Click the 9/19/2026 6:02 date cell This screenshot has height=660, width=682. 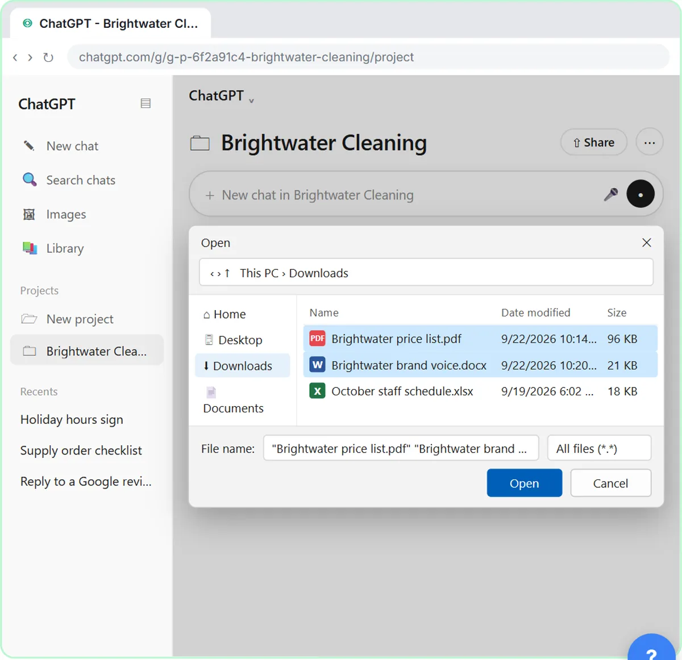[547, 391]
